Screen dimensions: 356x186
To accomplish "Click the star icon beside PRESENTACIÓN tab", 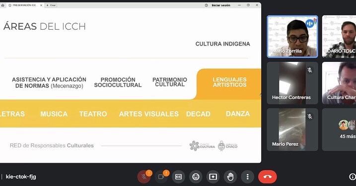I will coord(10,5).
